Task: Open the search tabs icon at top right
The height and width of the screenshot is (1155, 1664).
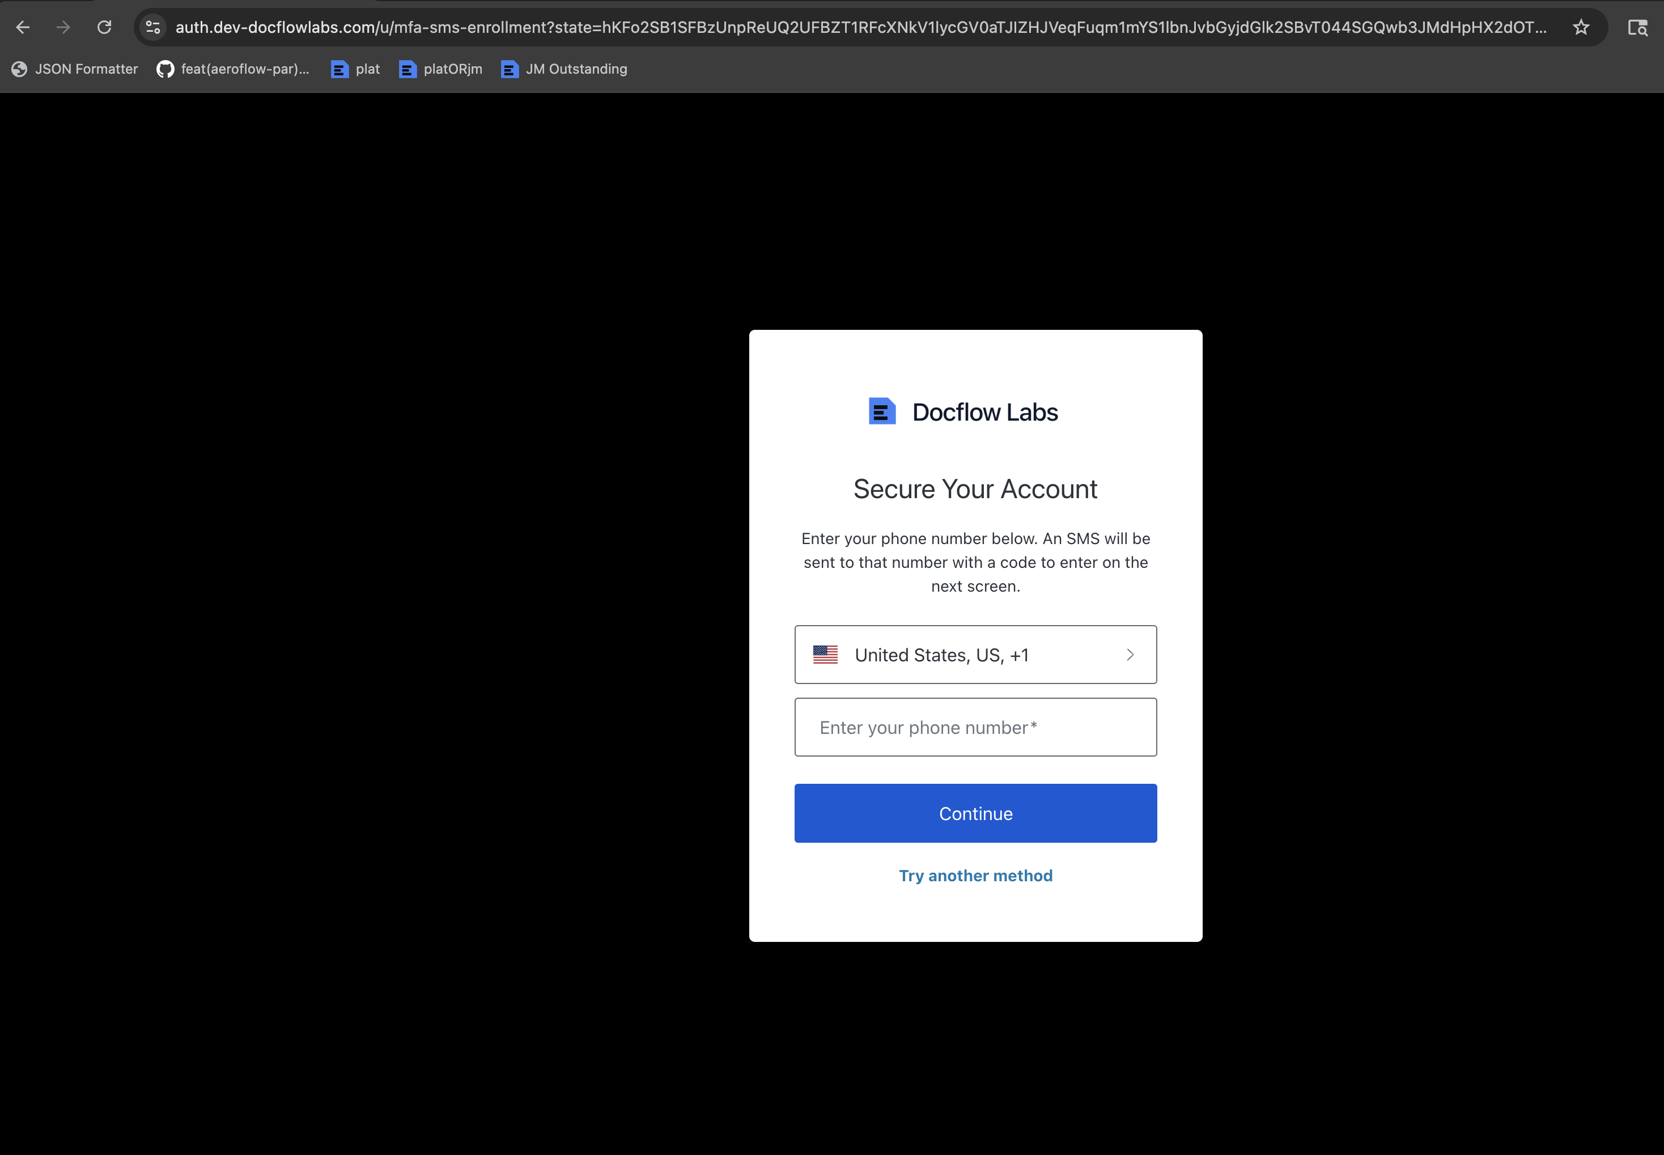Action: click(x=1637, y=28)
